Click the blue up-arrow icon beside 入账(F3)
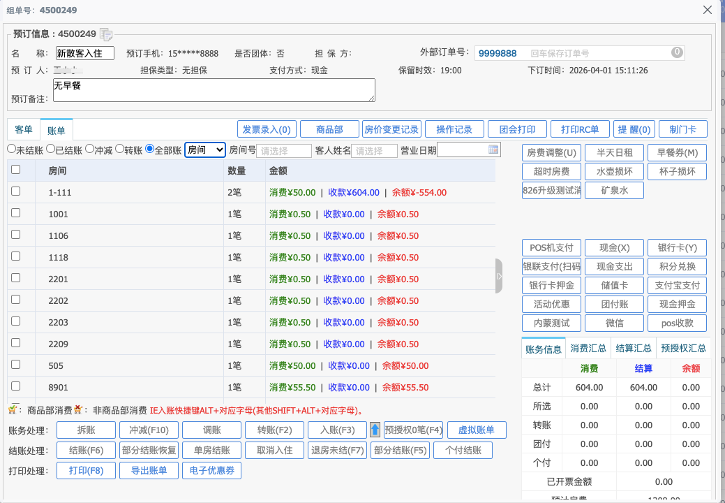 point(375,430)
